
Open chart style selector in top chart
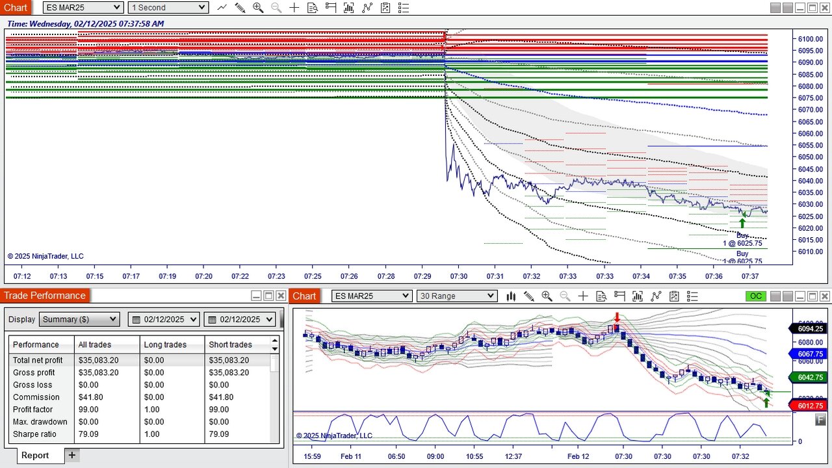coord(222,8)
